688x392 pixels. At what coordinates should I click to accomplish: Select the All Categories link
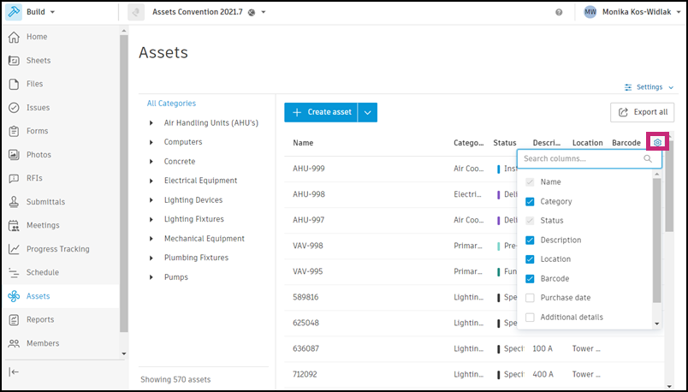point(171,104)
